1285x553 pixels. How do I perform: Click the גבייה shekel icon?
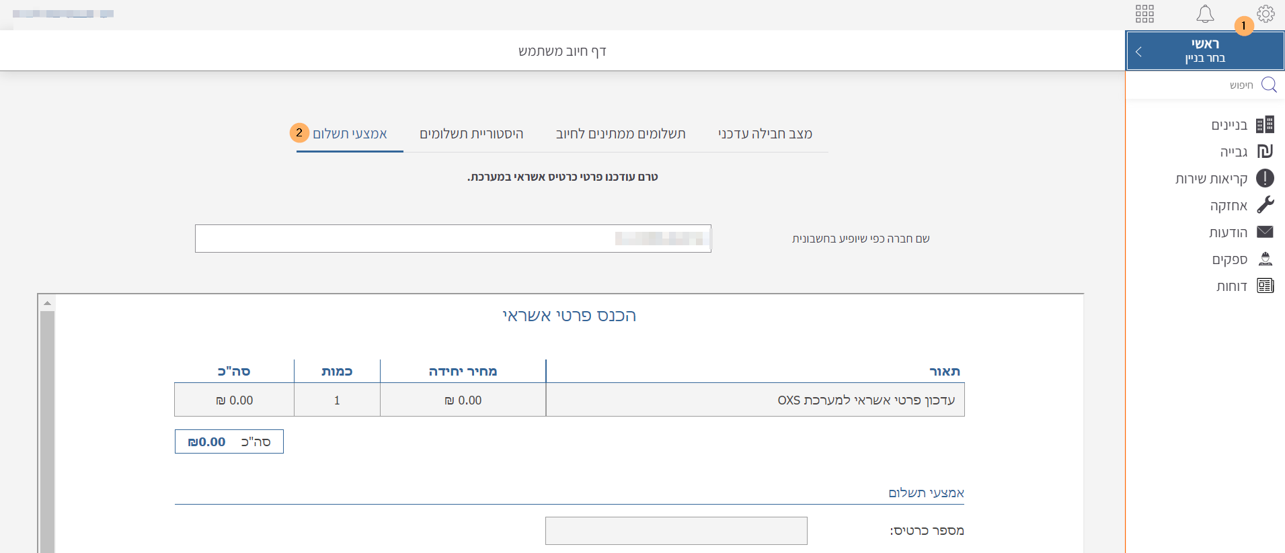[1265, 151]
